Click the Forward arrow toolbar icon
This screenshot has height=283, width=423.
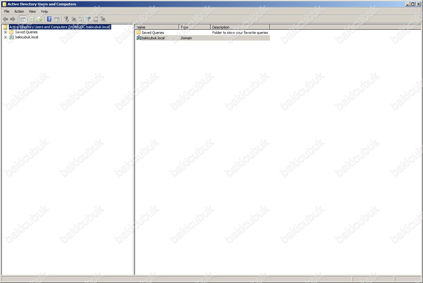(13, 19)
